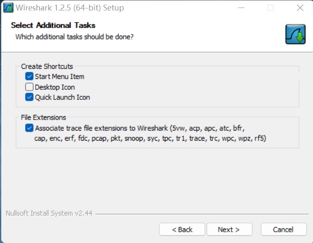Click the "Select Additional Tasks" heading
The image size is (313, 243).
tap(53, 26)
